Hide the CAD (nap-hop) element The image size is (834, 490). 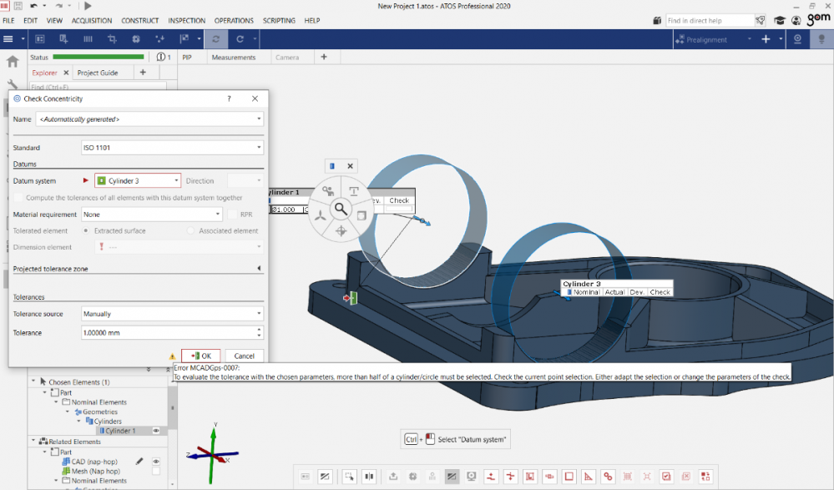click(x=155, y=461)
